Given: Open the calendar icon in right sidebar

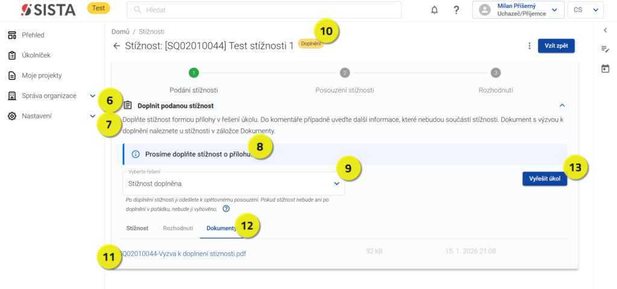Looking at the screenshot, I should pyautogui.click(x=606, y=69).
